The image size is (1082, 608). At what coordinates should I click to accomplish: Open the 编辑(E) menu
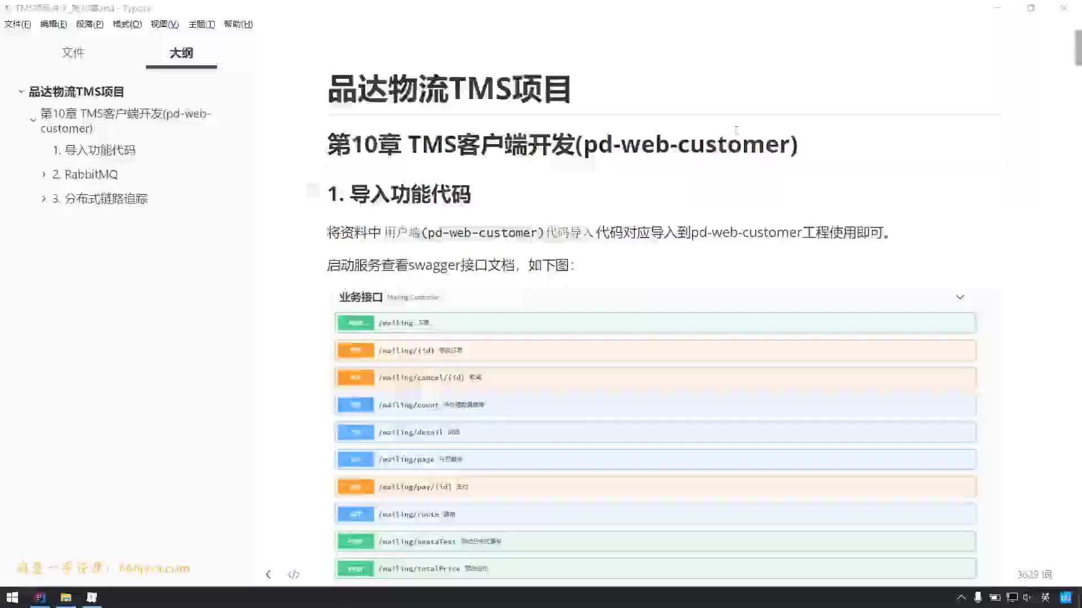54,24
